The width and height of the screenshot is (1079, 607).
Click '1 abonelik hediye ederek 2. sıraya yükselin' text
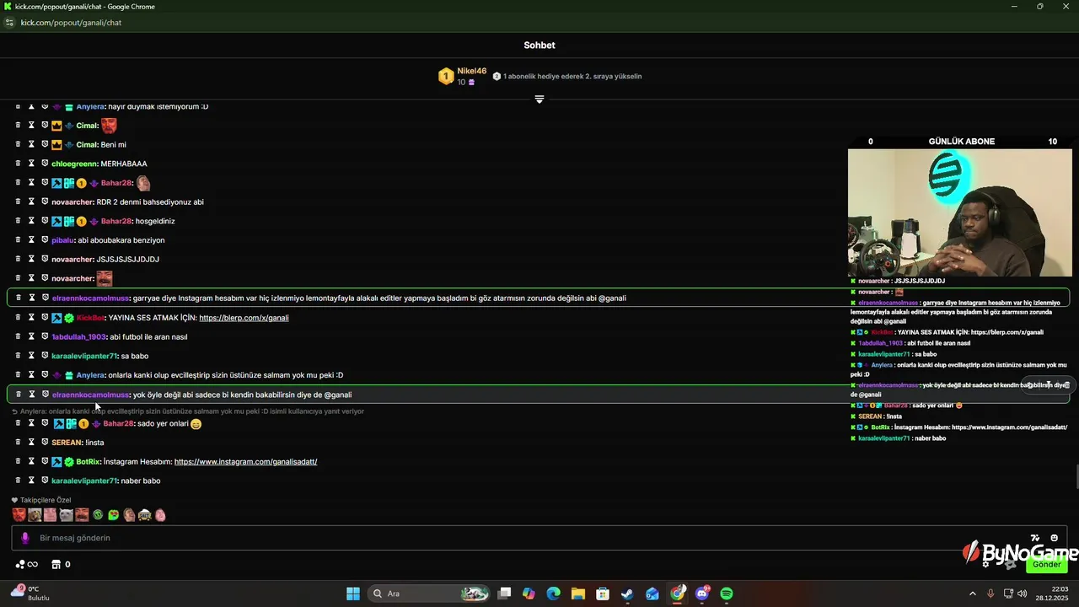point(572,76)
